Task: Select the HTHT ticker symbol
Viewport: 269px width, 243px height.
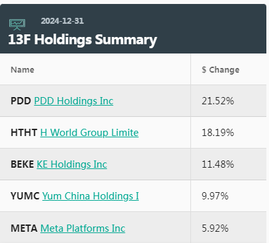Action: click(x=24, y=133)
